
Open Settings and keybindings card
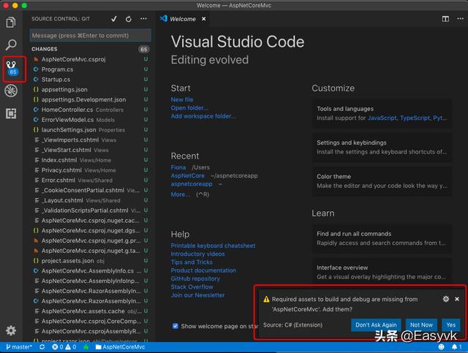pos(382,147)
